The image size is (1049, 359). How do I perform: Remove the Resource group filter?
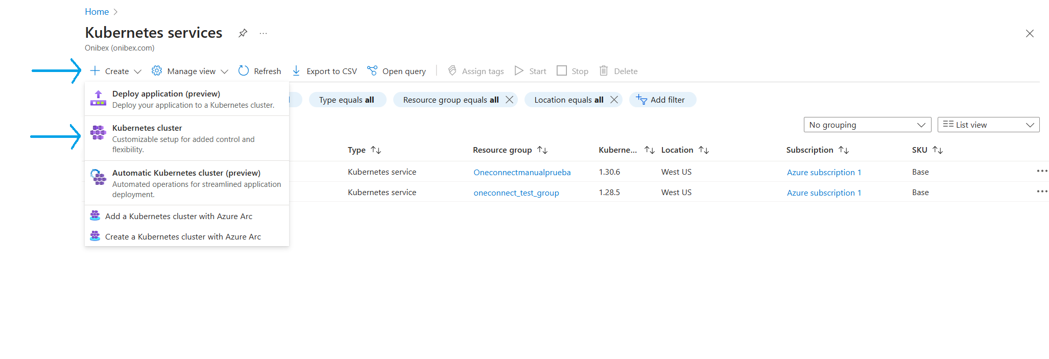[x=509, y=100]
